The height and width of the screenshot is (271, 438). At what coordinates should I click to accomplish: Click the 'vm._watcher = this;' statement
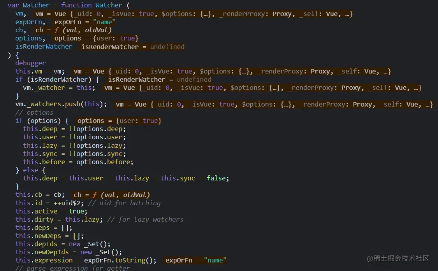[59, 87]
